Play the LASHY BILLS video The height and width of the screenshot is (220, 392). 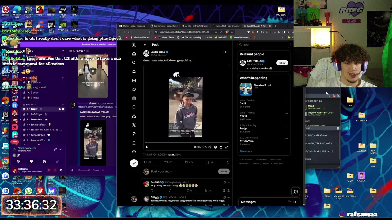147,147
